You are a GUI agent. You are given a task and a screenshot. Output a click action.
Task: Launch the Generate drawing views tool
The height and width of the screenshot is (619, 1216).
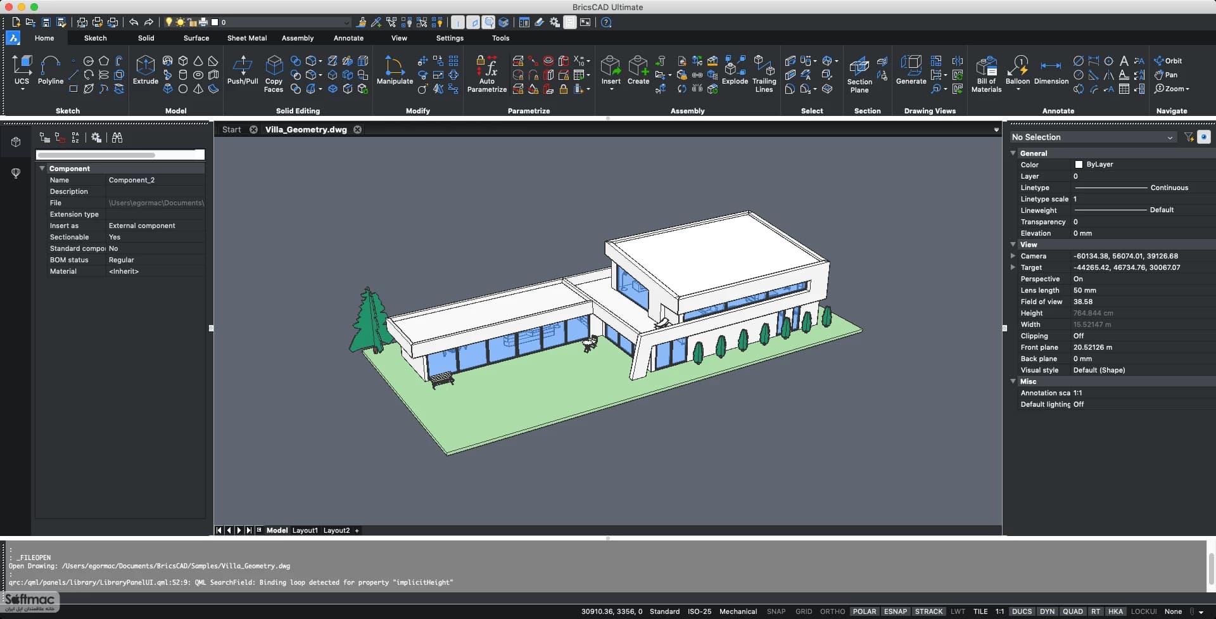pyautogui.click(x=911, y=71)
